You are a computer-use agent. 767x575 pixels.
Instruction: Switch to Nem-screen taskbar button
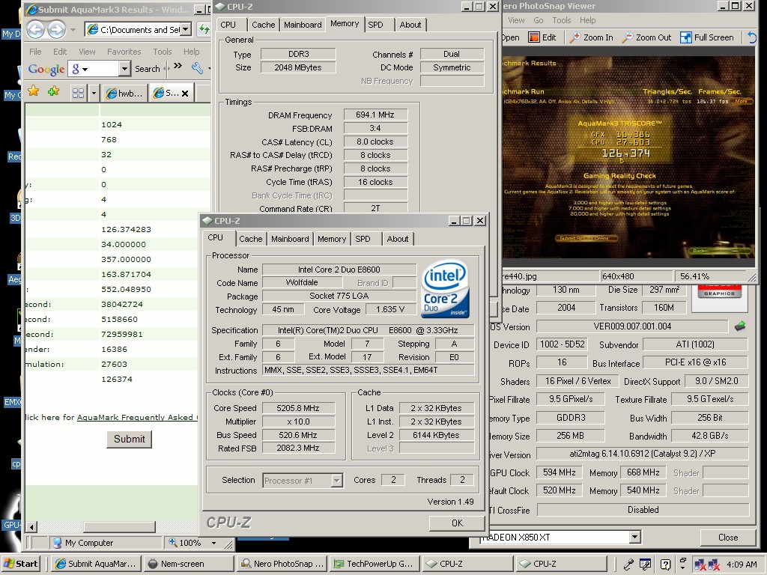tap(188, 564)
